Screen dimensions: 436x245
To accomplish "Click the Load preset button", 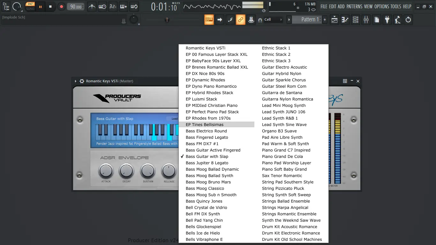I will [174, 119].
